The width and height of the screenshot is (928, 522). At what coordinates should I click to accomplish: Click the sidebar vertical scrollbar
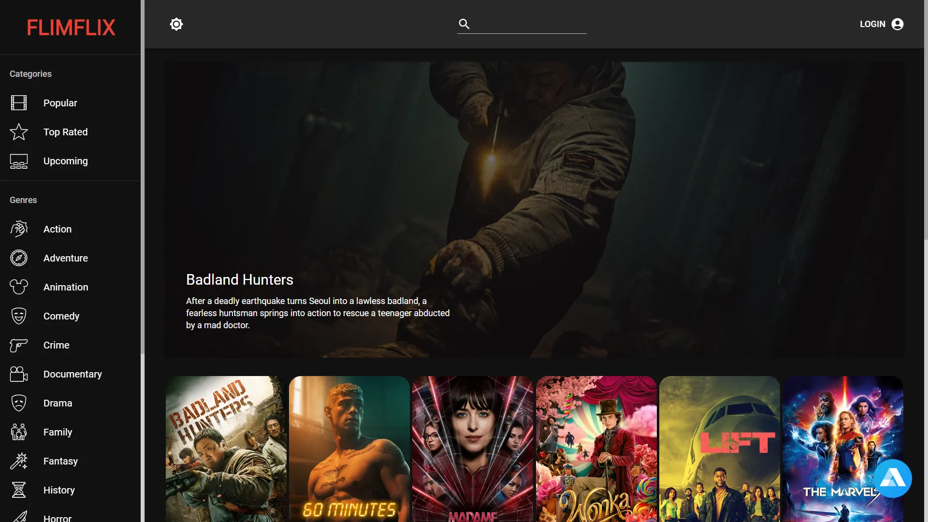[x=142, y=176]
